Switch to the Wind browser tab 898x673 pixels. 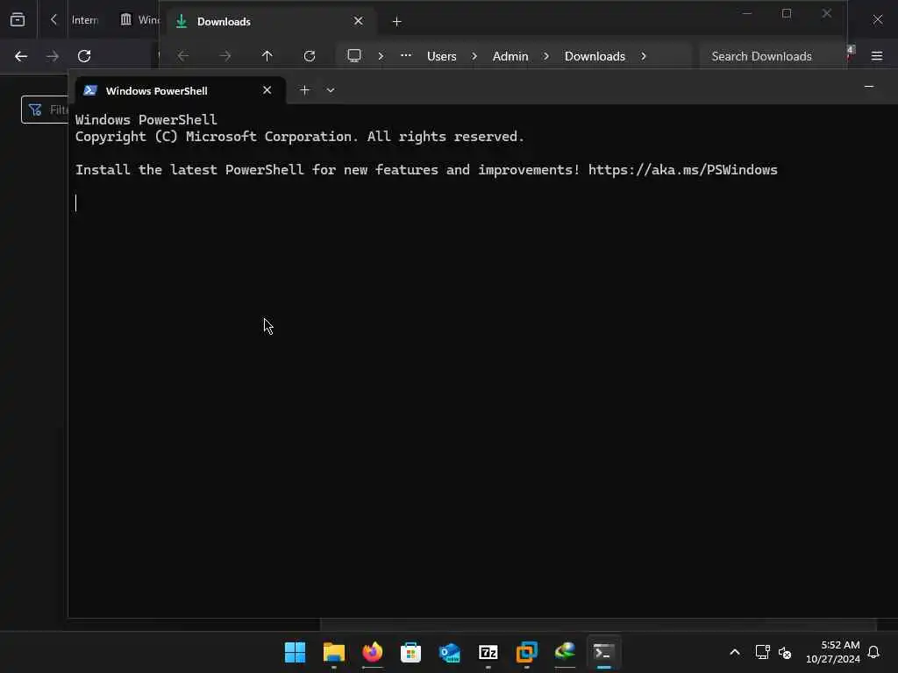[139, 20]
